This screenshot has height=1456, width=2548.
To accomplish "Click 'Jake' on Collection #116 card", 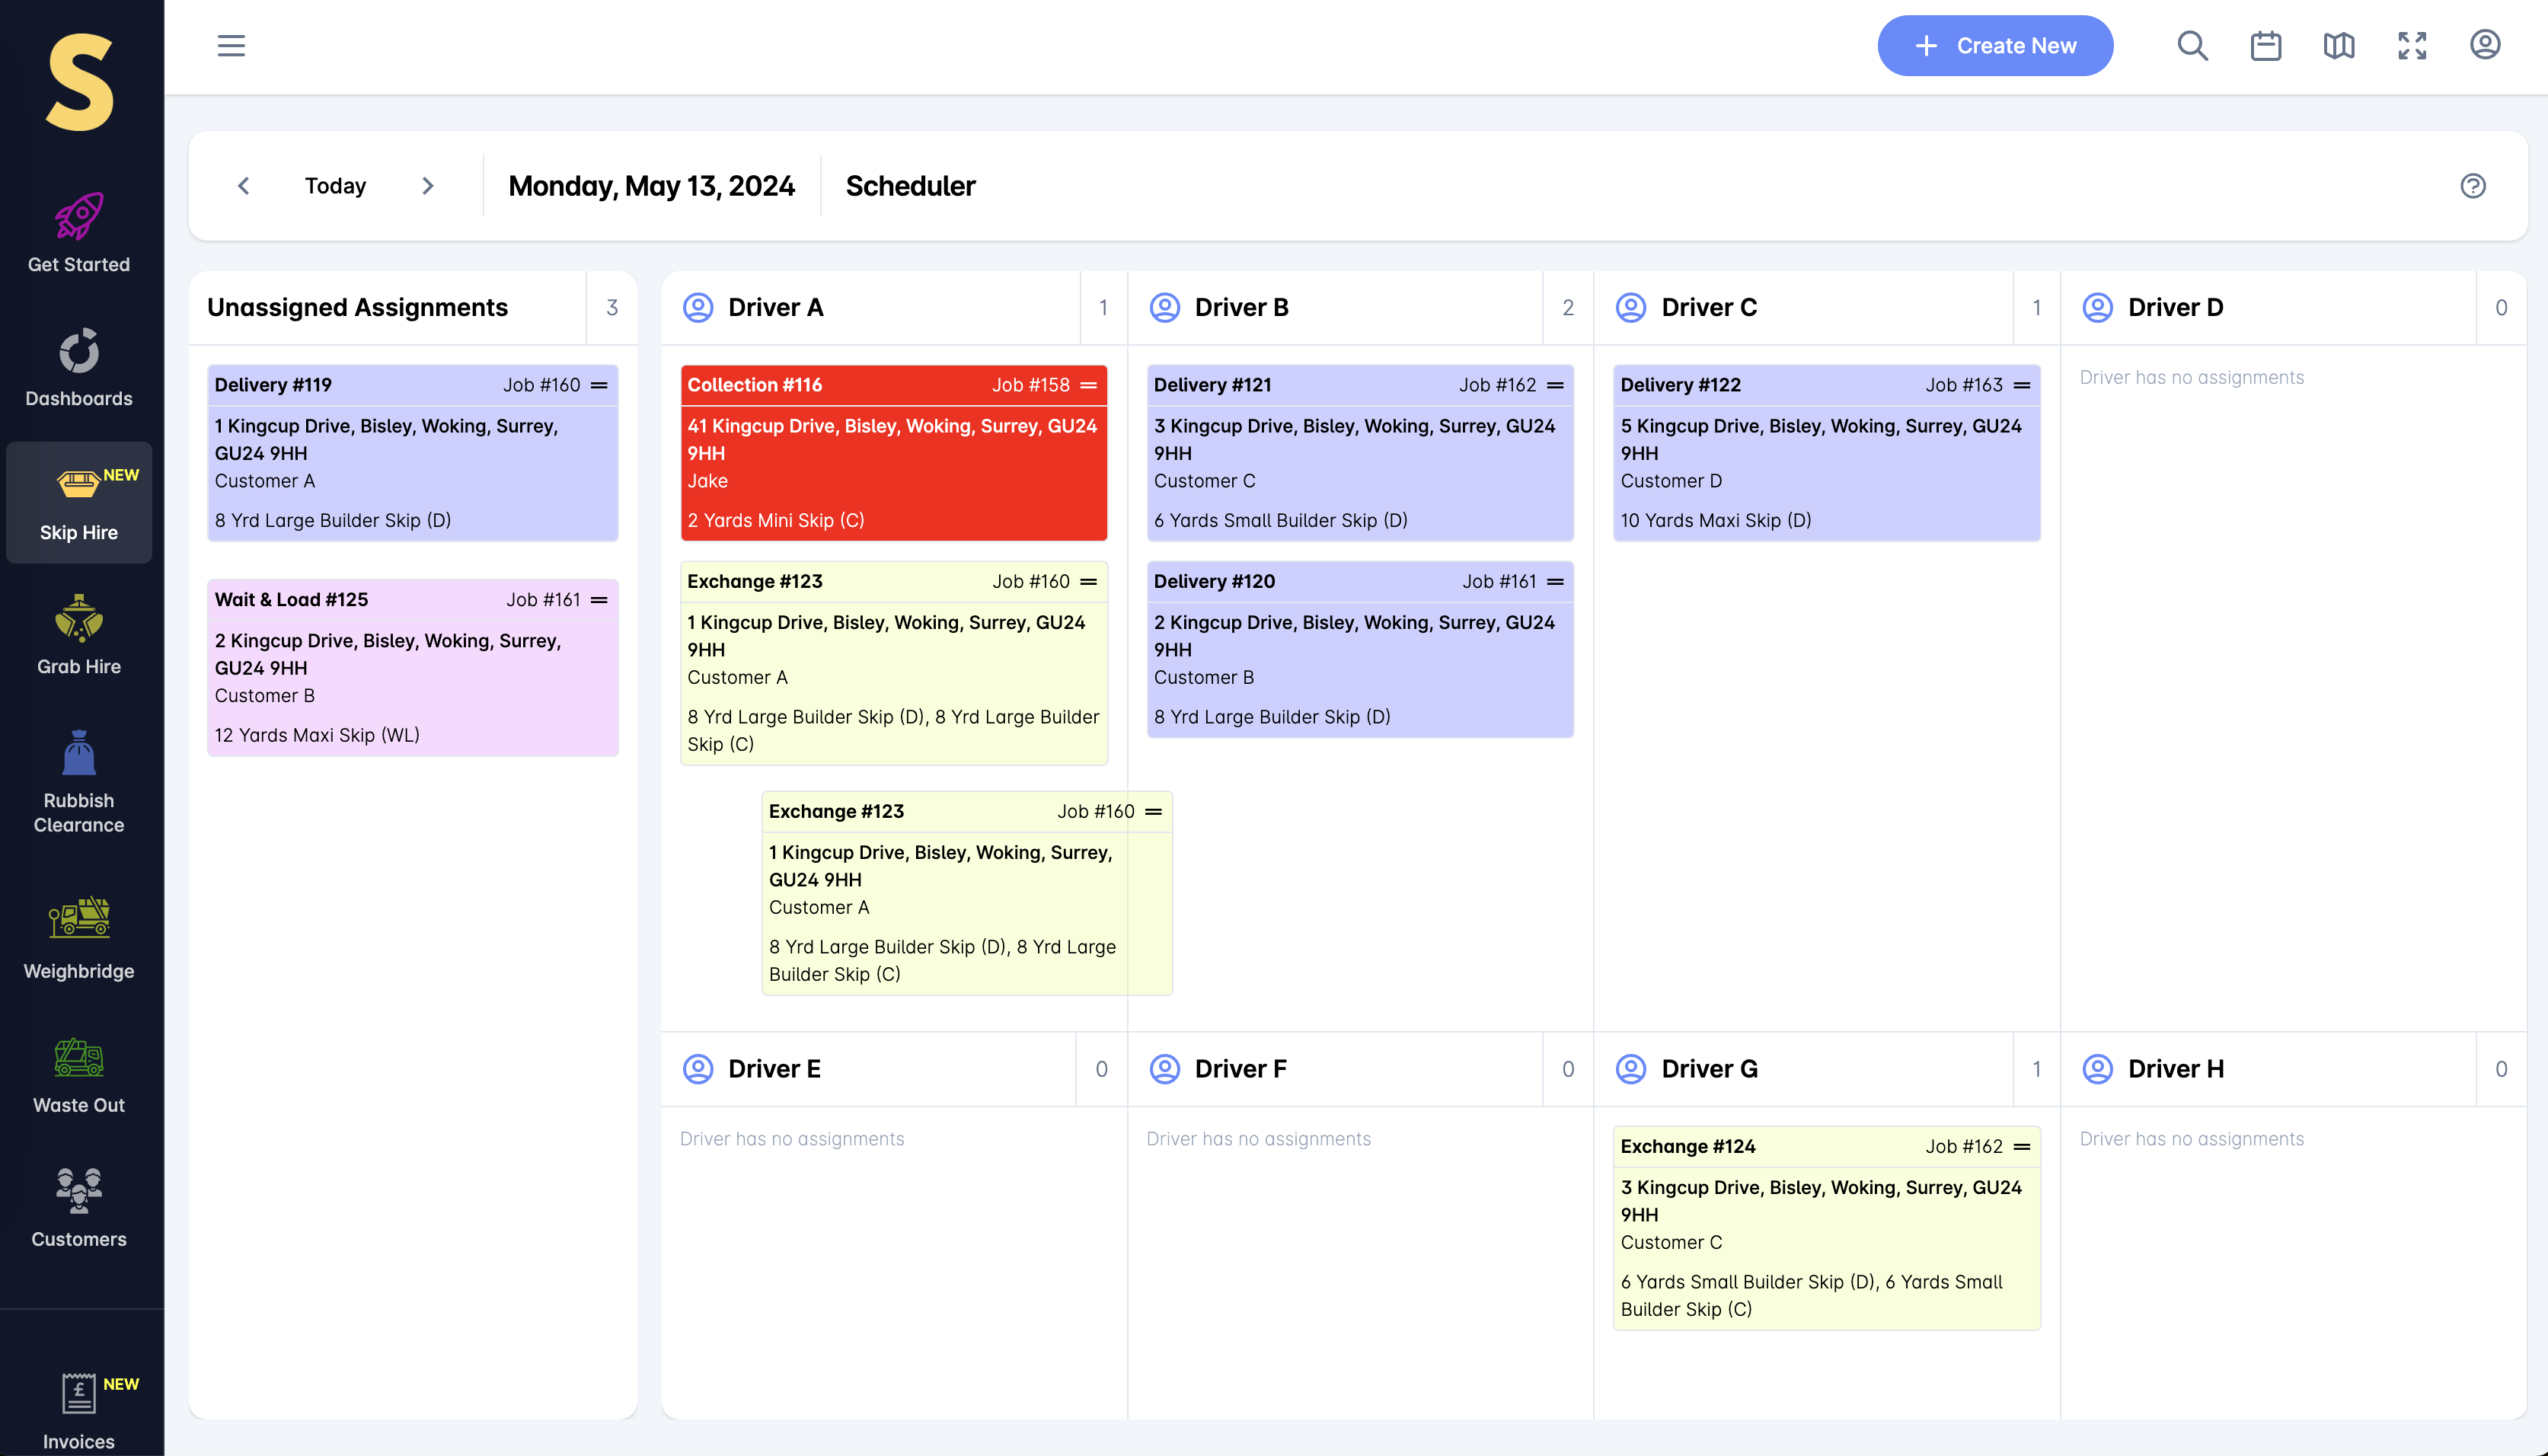I will click(707, 481).
